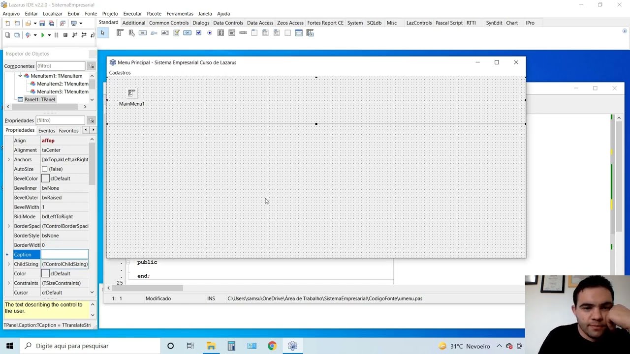Click the Step Into debug icon

point(74,35)
